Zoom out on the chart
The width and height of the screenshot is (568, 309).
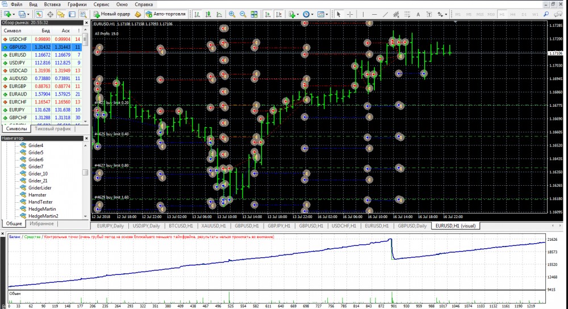point(243,14)
